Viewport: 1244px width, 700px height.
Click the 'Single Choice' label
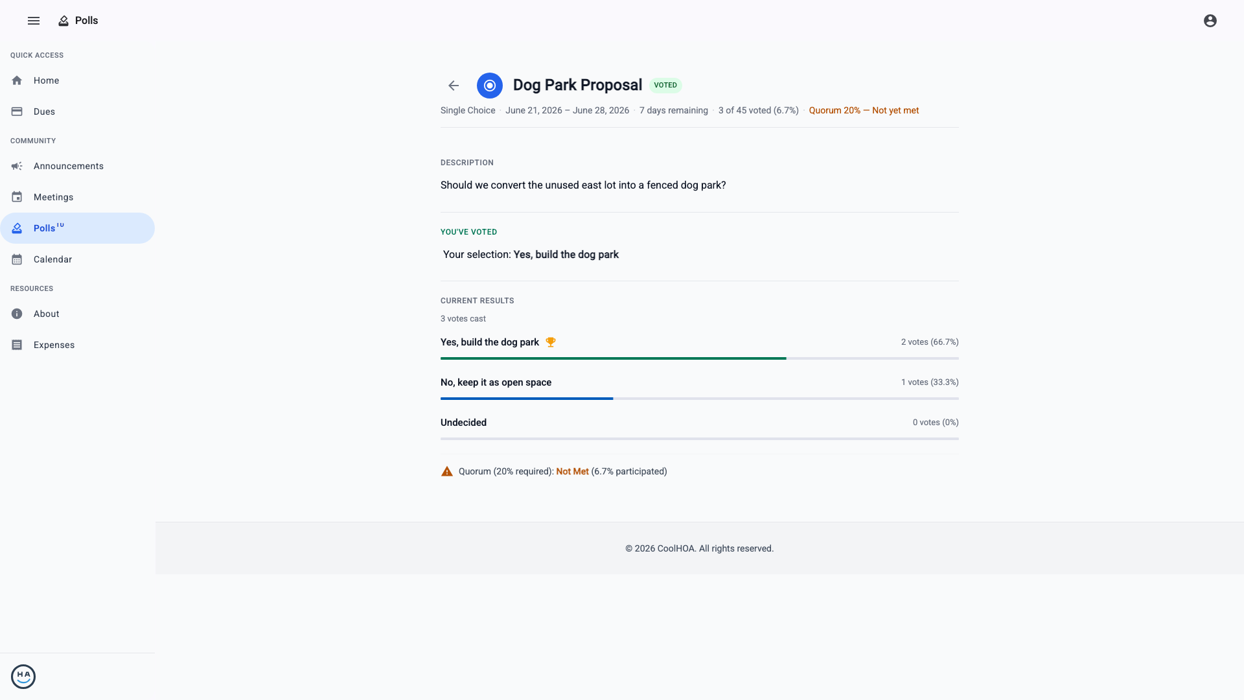click(468, 110)
